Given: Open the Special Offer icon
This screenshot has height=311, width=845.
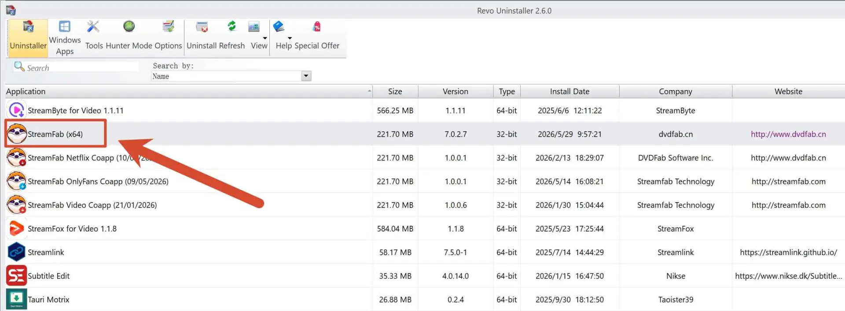Looking at the screenshot, I should [x=316, y=27].
